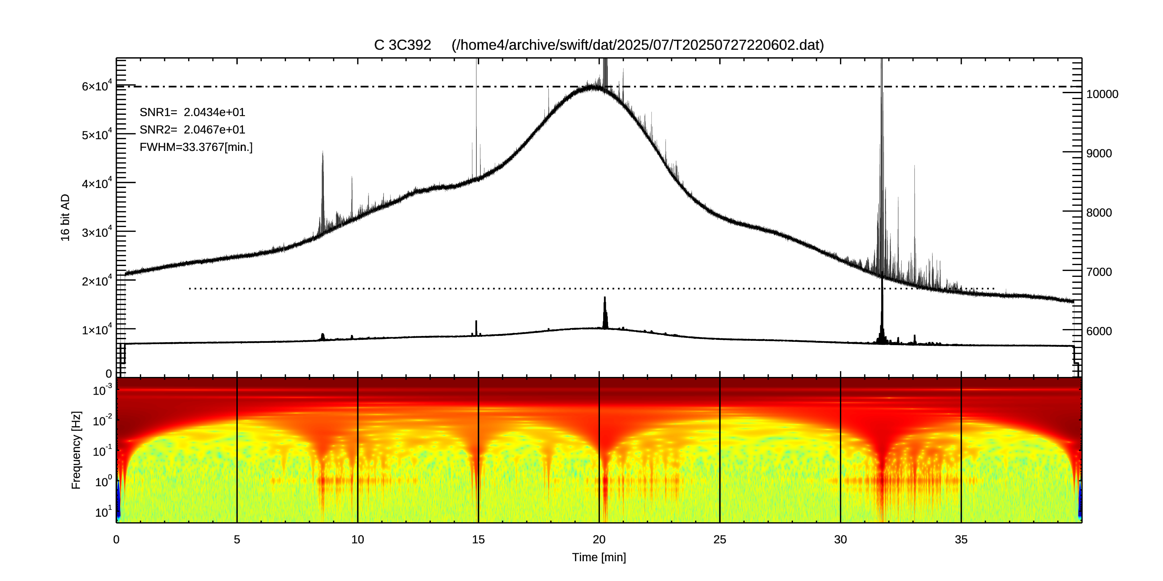Image resolution: width=1163 pixels, height=581 pixels.
Task: Click the 10^-2 frequency tick label
Action: point(102,421)
